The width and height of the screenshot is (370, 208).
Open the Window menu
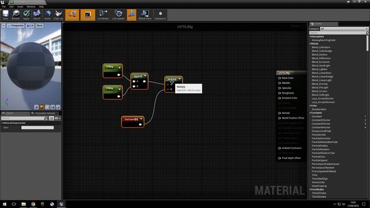click(x=31, y=6)
